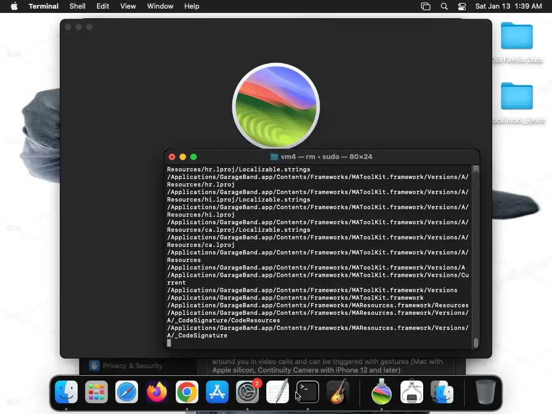Open Launchpad in the Dock
552x414 pixels.
(96, 392)
